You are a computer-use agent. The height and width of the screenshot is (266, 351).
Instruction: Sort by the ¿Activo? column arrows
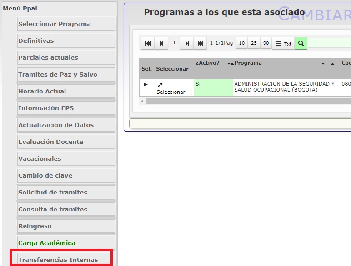(x=230, y=64)
